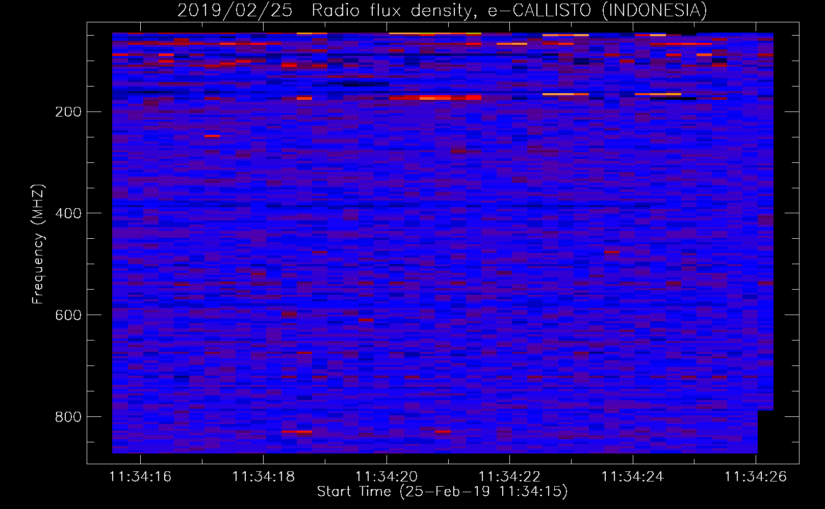The width and height of the screenshot is (825, 509).
Task: Click the date "2019/02/25" in title
Action: 235,10
